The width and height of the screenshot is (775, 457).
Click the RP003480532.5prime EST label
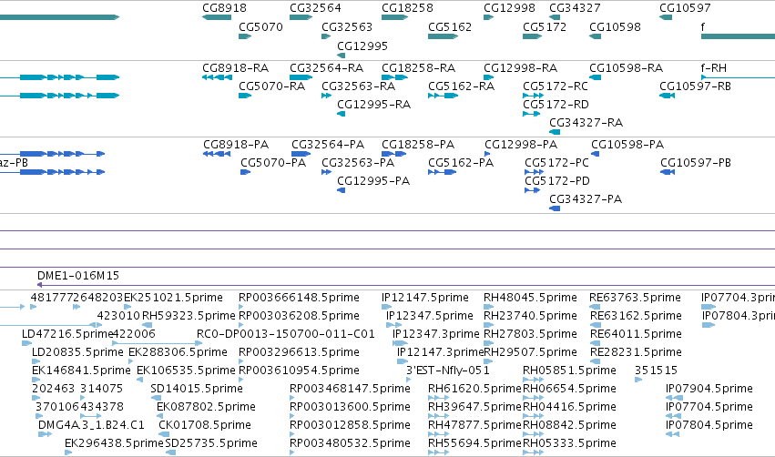(x=350, y=443)
